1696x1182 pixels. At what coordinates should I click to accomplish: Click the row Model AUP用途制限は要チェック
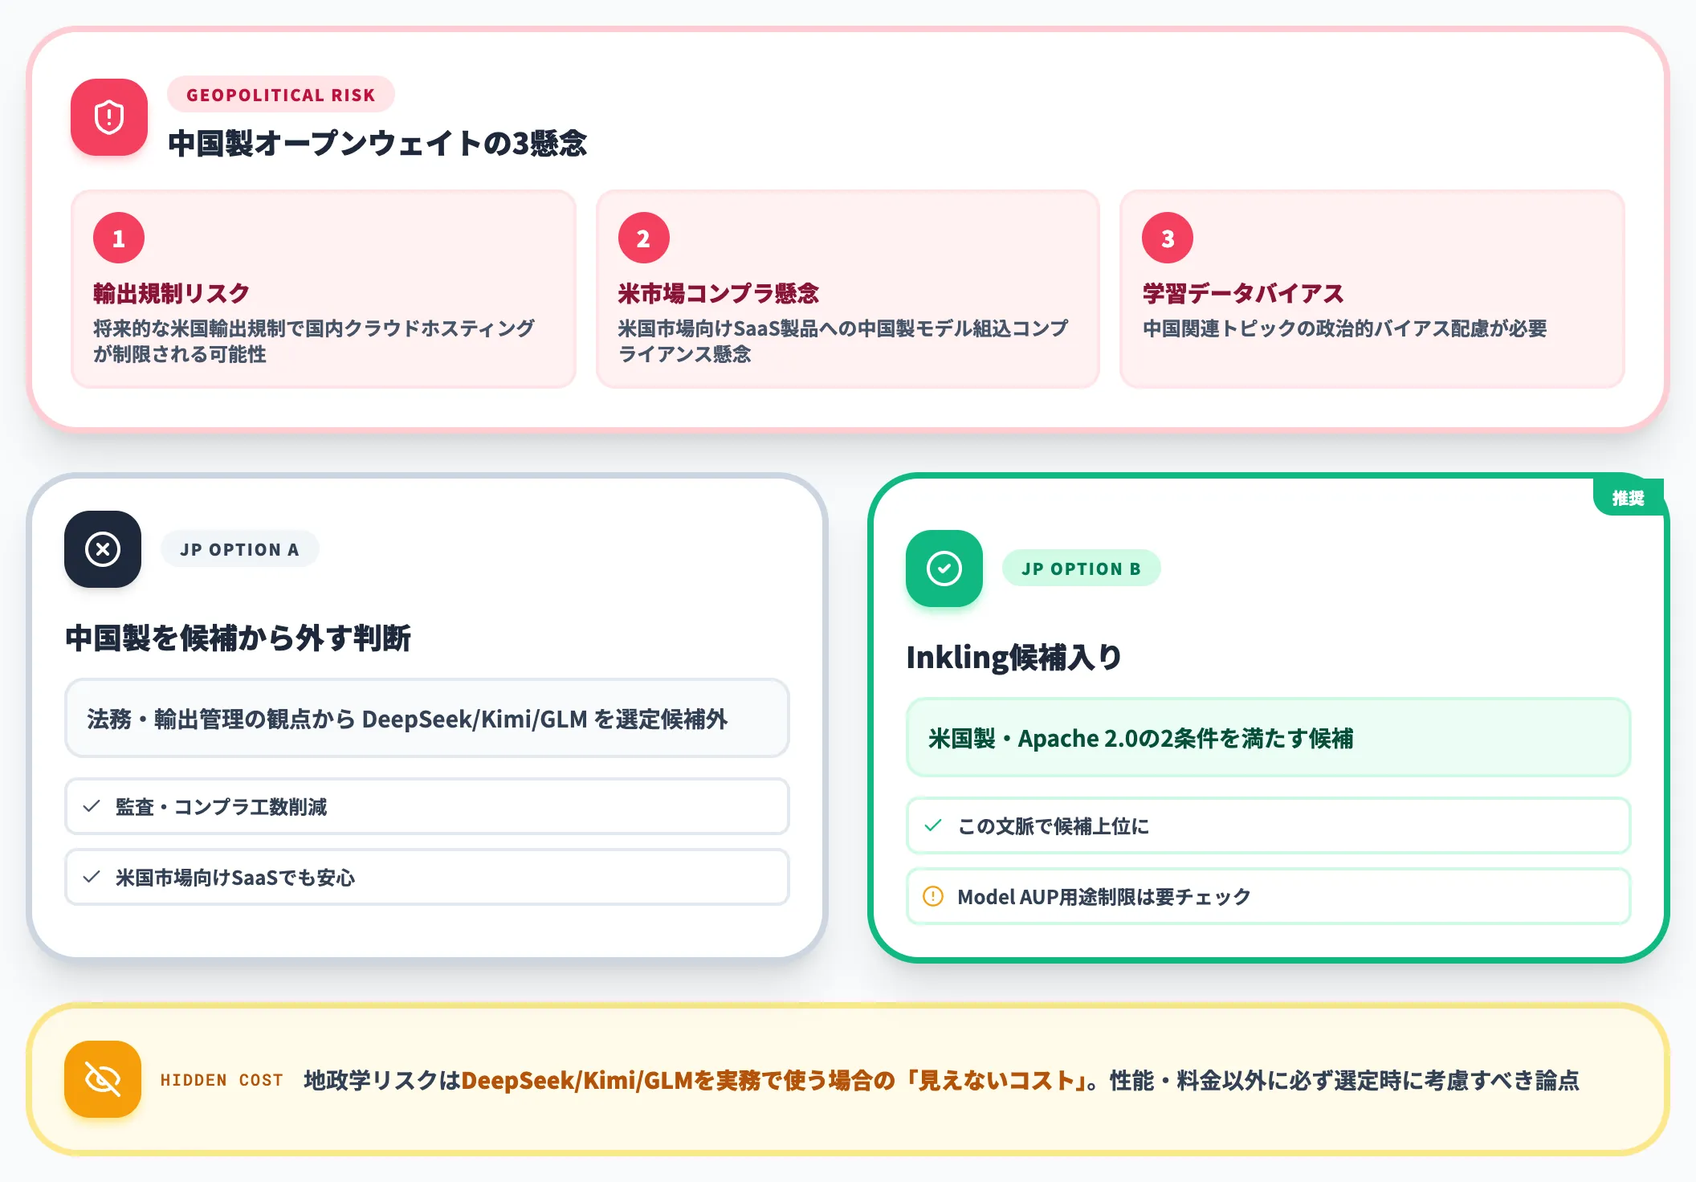[x=1269, y=896]
